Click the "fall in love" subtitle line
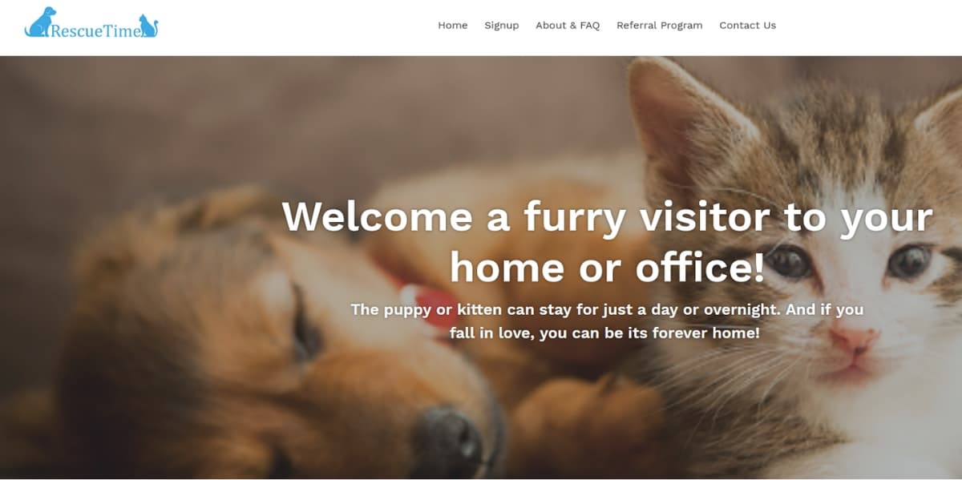 point(604,332)
